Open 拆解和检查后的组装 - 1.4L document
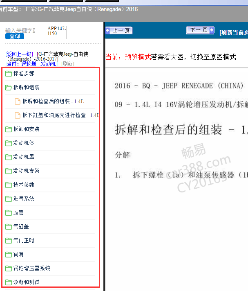The image size is (248, 291). (x=53, y=102)
